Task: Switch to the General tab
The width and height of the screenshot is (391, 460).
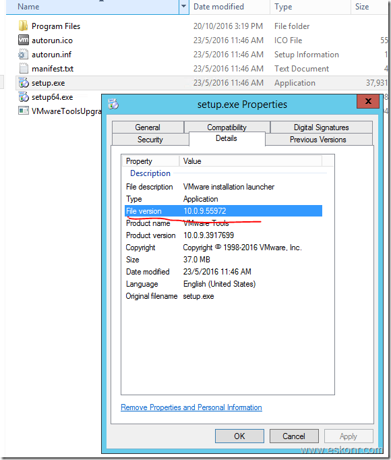Action: point(148,127)
